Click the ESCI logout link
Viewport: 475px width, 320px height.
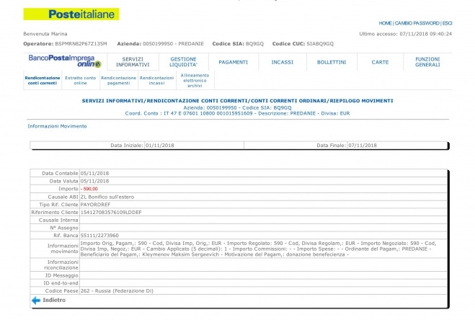tap(447, 23)
